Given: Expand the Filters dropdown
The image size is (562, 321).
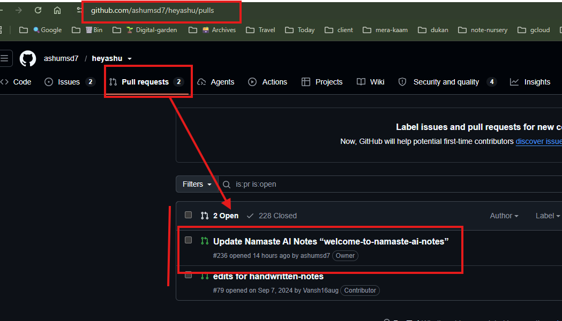Looking at the screenshot, I should click(x=197, y=184).
